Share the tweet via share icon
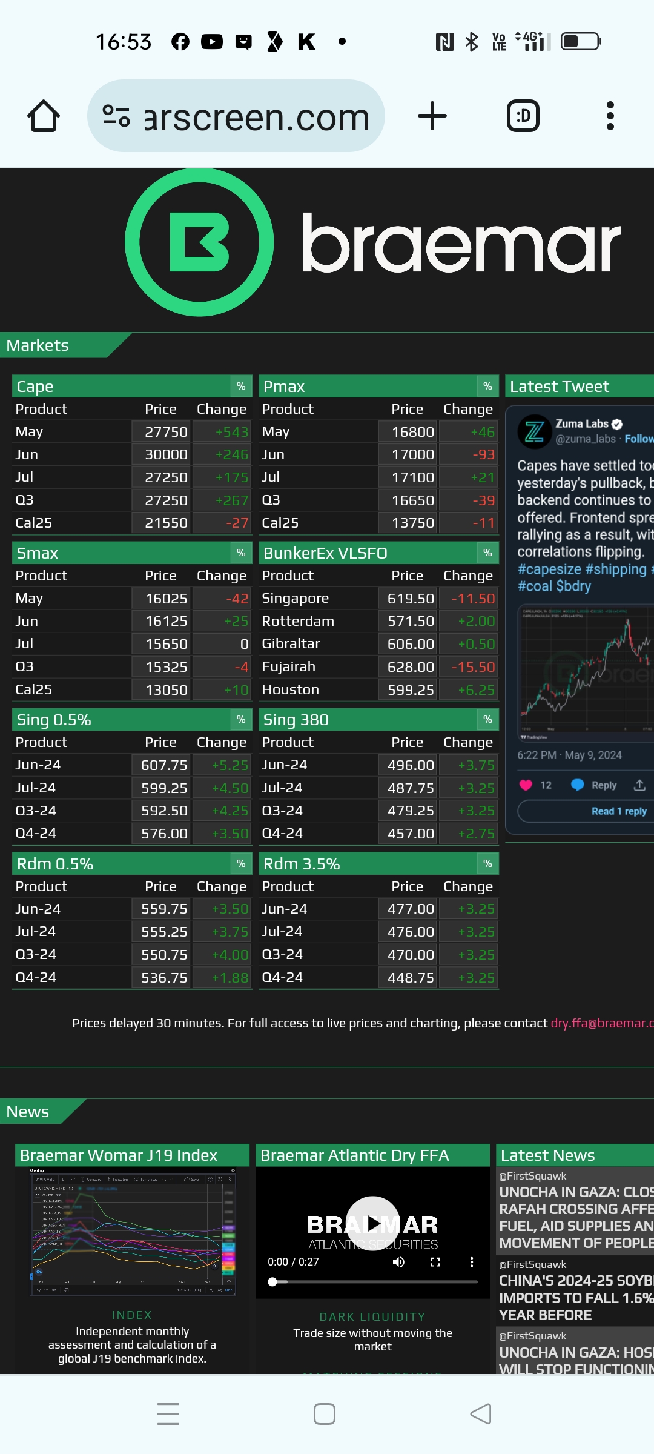This screenshot has height=1454, width=654. click(639, 785)
